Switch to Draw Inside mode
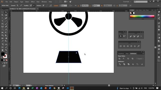This screenshot has width=161, height=90. point(7,63)
